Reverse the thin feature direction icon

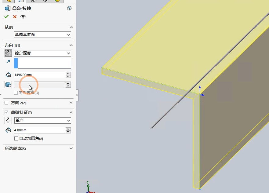pyautogui.click(x=8, y=120)
